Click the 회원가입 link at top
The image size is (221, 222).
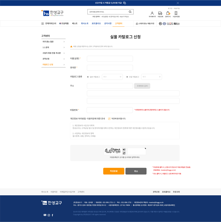177,8
